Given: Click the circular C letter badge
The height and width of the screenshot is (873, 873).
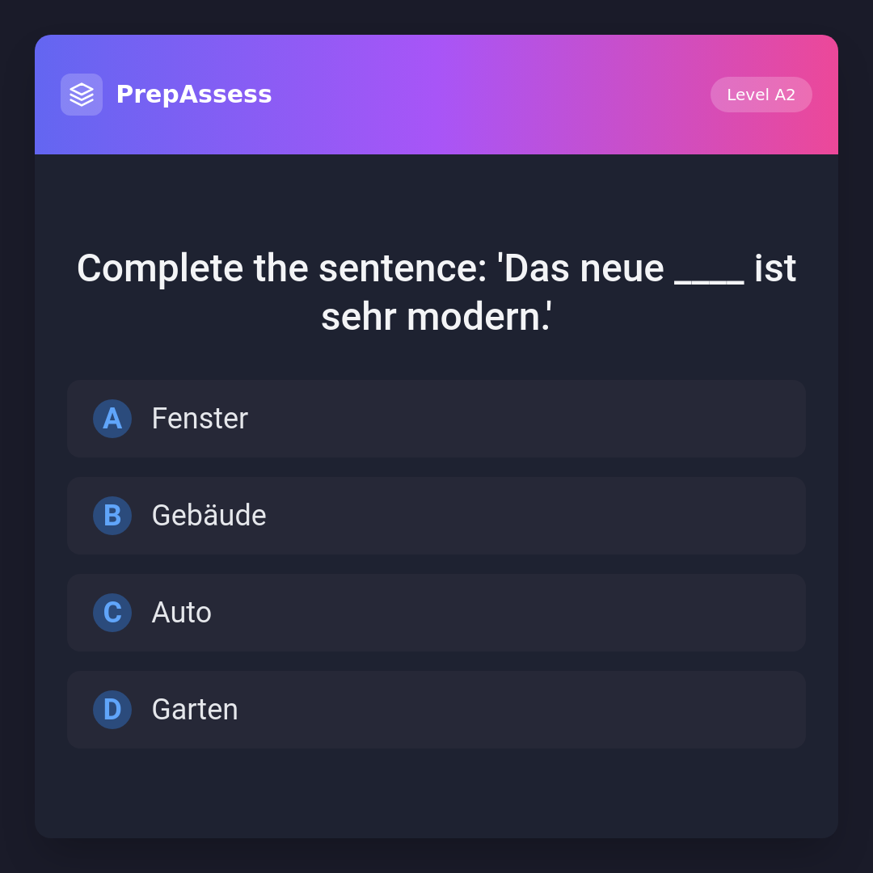Looking at the screenshot, I should [112, 613].
